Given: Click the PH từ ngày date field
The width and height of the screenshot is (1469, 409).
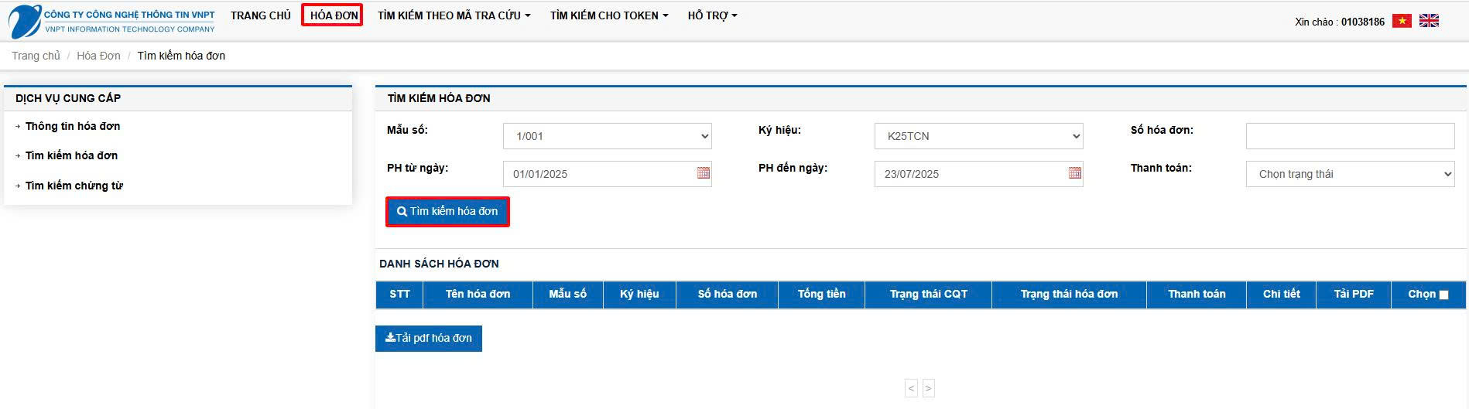Looking at the screenshot, I should [608, 174].
